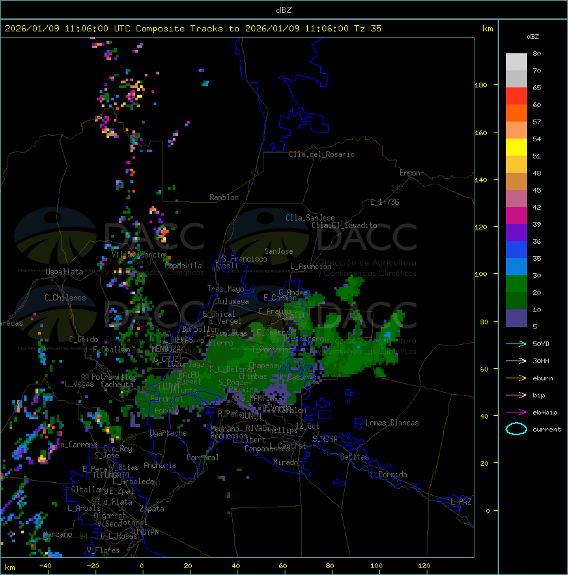Pick the slate 10 dBZ swatch
Viewport: 568px width, 575px height.
(x=516, y=318)
